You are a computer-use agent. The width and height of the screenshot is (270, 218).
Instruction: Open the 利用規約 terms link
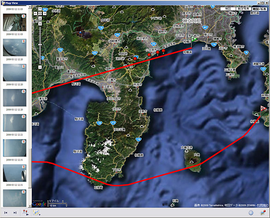pyautogui.click(x=263, y=205)
